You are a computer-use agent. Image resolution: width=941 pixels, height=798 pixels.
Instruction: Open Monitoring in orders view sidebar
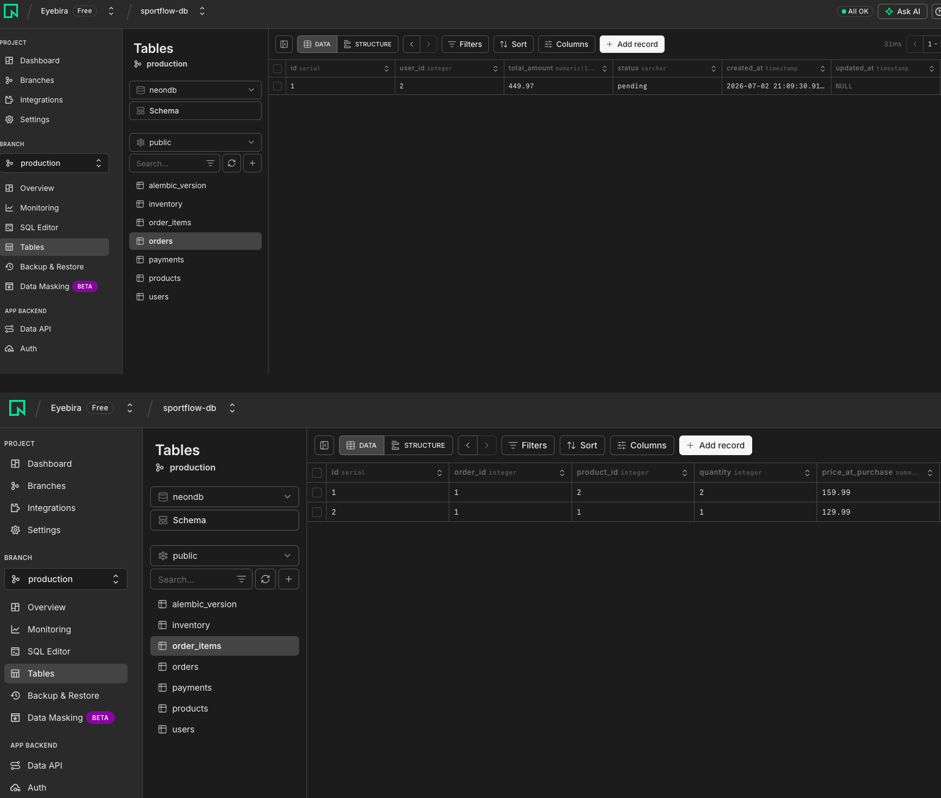[x=39, y=208]
